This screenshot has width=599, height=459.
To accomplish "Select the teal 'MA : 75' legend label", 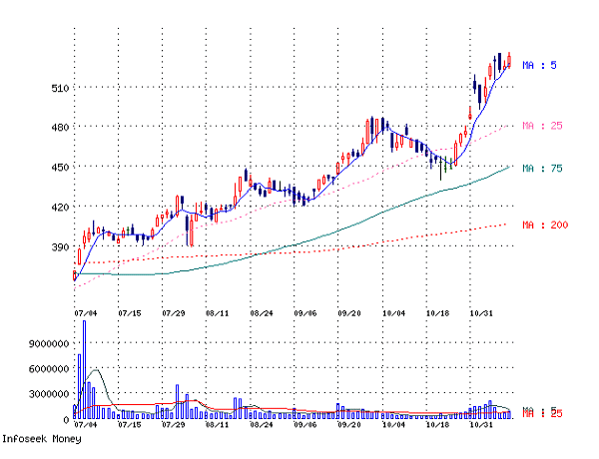I will (x=542, y=169).
